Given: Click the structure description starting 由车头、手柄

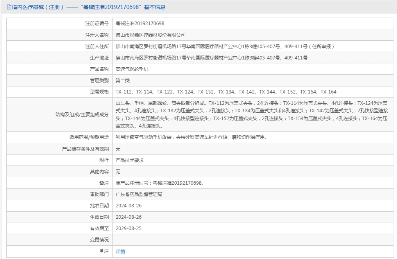Looking at the screenshot, I should click(x=252, y=115).
